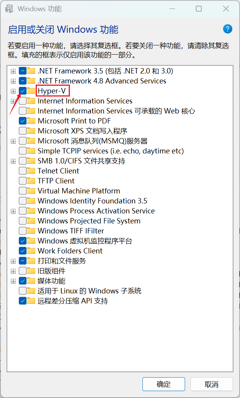Click the TFTP Client folder icon

coord(31,181)
